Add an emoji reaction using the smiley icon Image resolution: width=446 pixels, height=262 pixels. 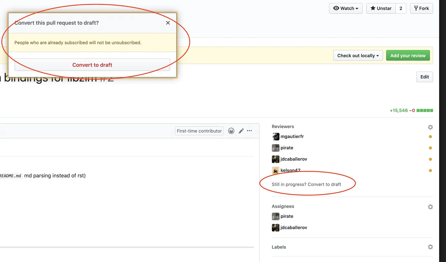point(231,131)
